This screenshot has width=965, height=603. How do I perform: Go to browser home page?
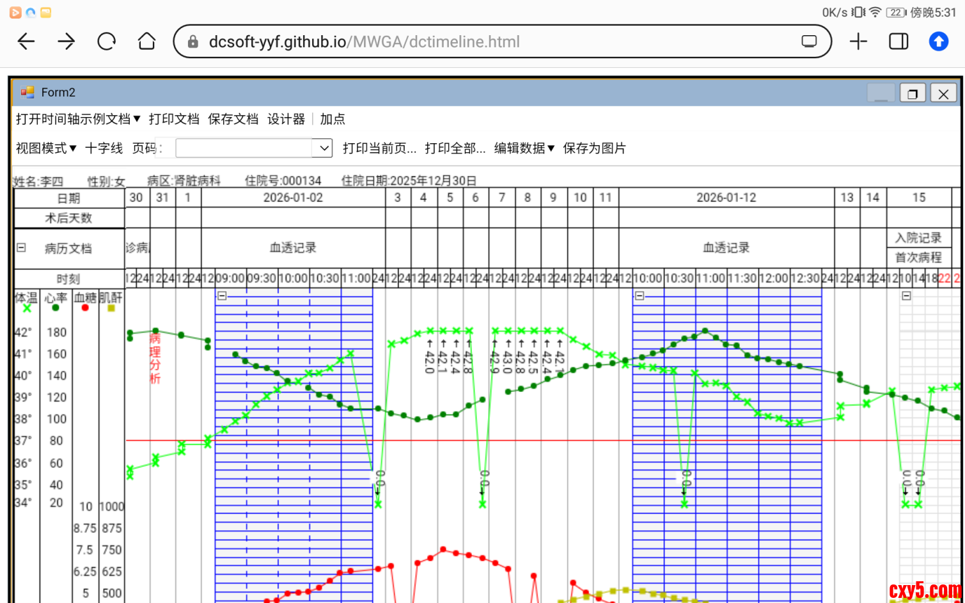click(146, 42)
